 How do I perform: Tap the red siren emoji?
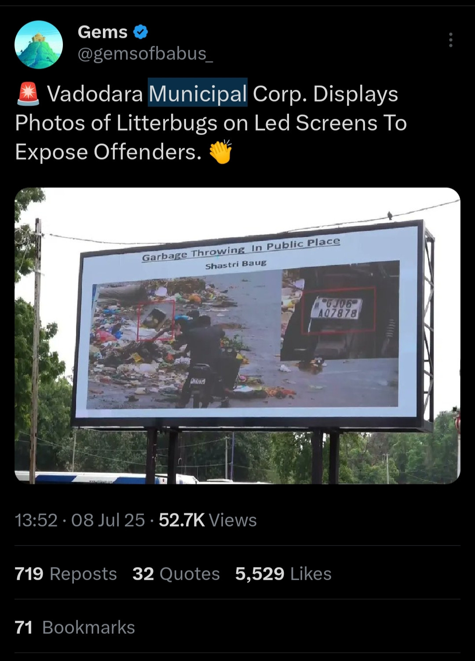[x=28, y=94]
